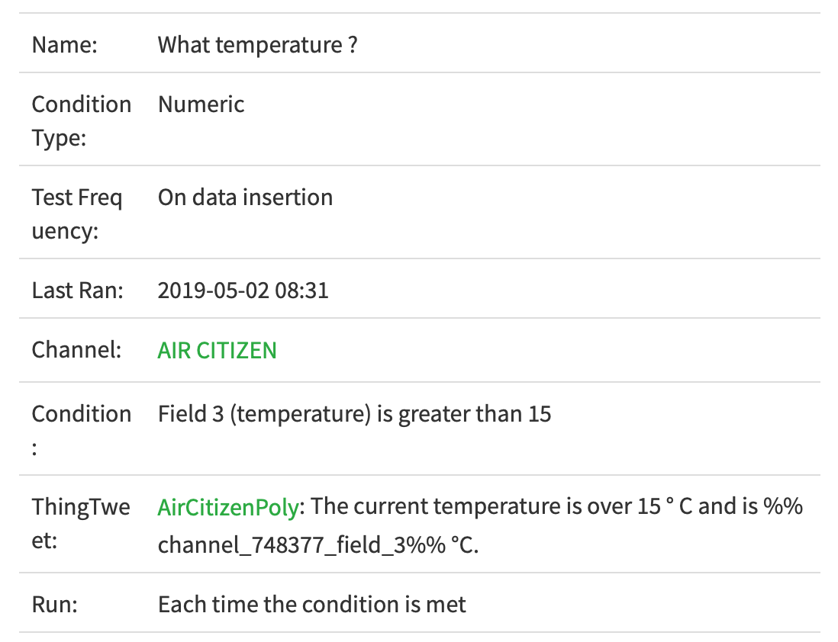Select 'Field 3 (temperature) is greater than 15' text
838x642 pixels.
(354, 414)
